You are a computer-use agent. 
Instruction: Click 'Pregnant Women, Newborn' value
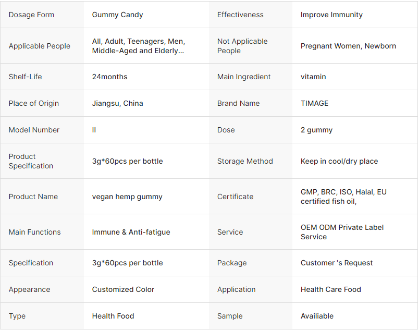(348, 46)
